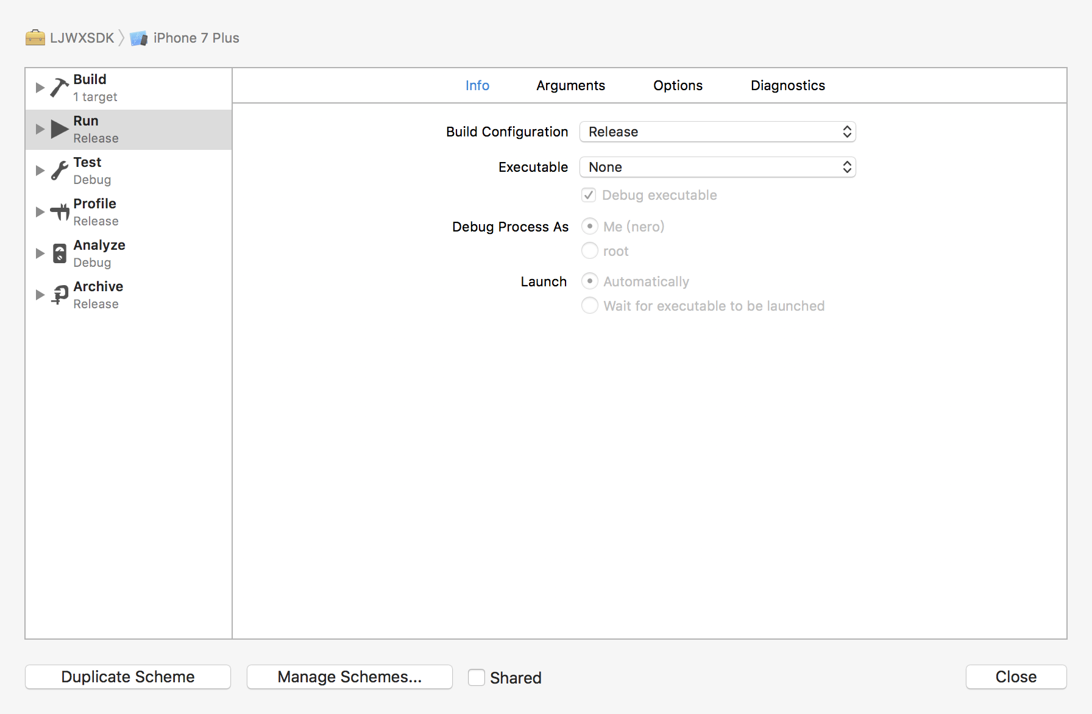Select the Archive action icon
1092x714 pixels.
point(59,295)
